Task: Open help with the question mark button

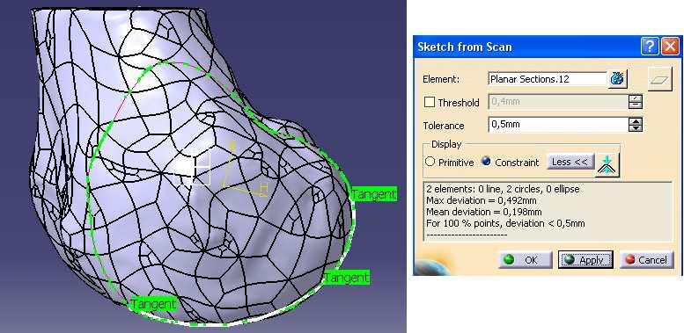Action: [650, 47]
